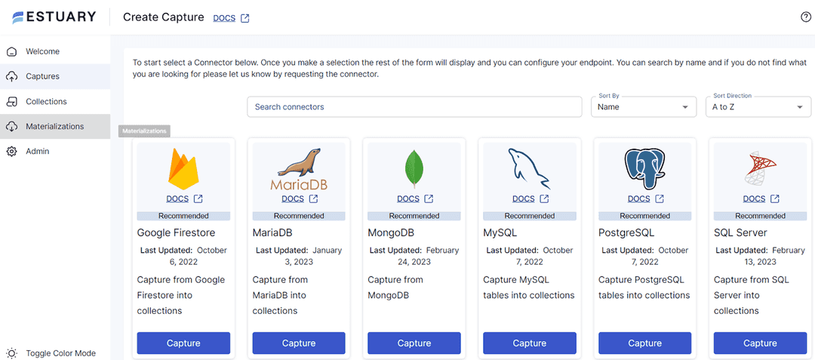The image size is (815, 360).
Task: Click external link icon on Google Firestore card
Action: [x=198, y=199]
